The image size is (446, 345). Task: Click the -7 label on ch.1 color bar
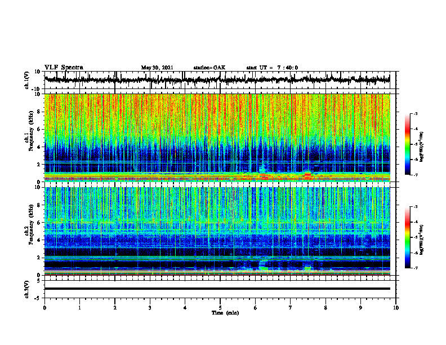click(414, 175)
